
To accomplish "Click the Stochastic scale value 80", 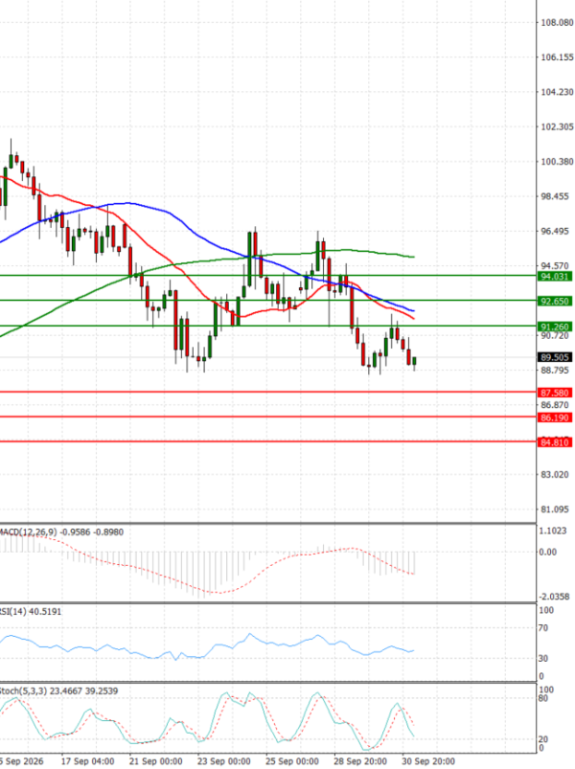I will pyautogui.click(x=543, y=698).
